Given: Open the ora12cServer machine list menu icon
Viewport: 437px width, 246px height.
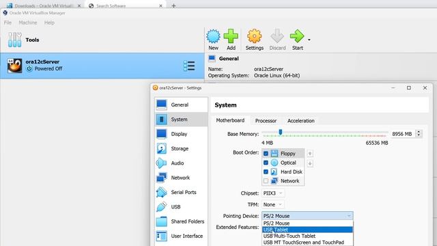Looking at the screenshot, I should click(x=189, y=66).
